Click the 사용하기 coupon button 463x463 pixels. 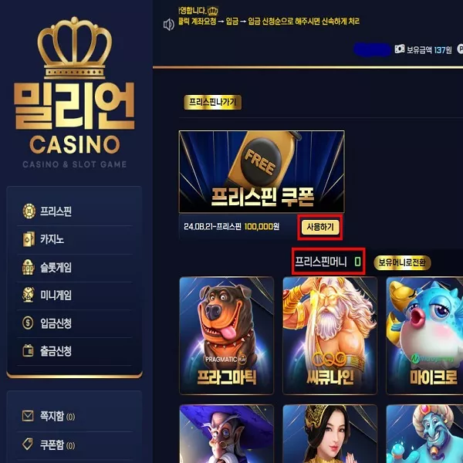(x=320, y=227)
